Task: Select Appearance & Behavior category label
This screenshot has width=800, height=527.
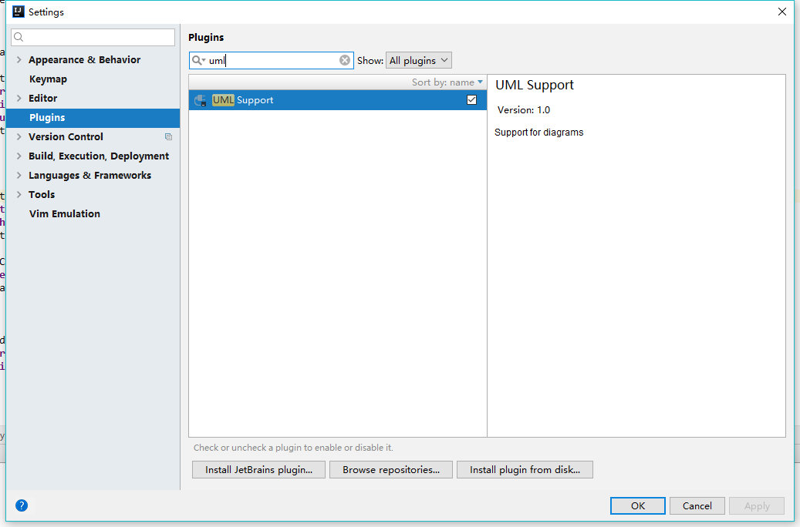Action: click(x=84, y=59)
